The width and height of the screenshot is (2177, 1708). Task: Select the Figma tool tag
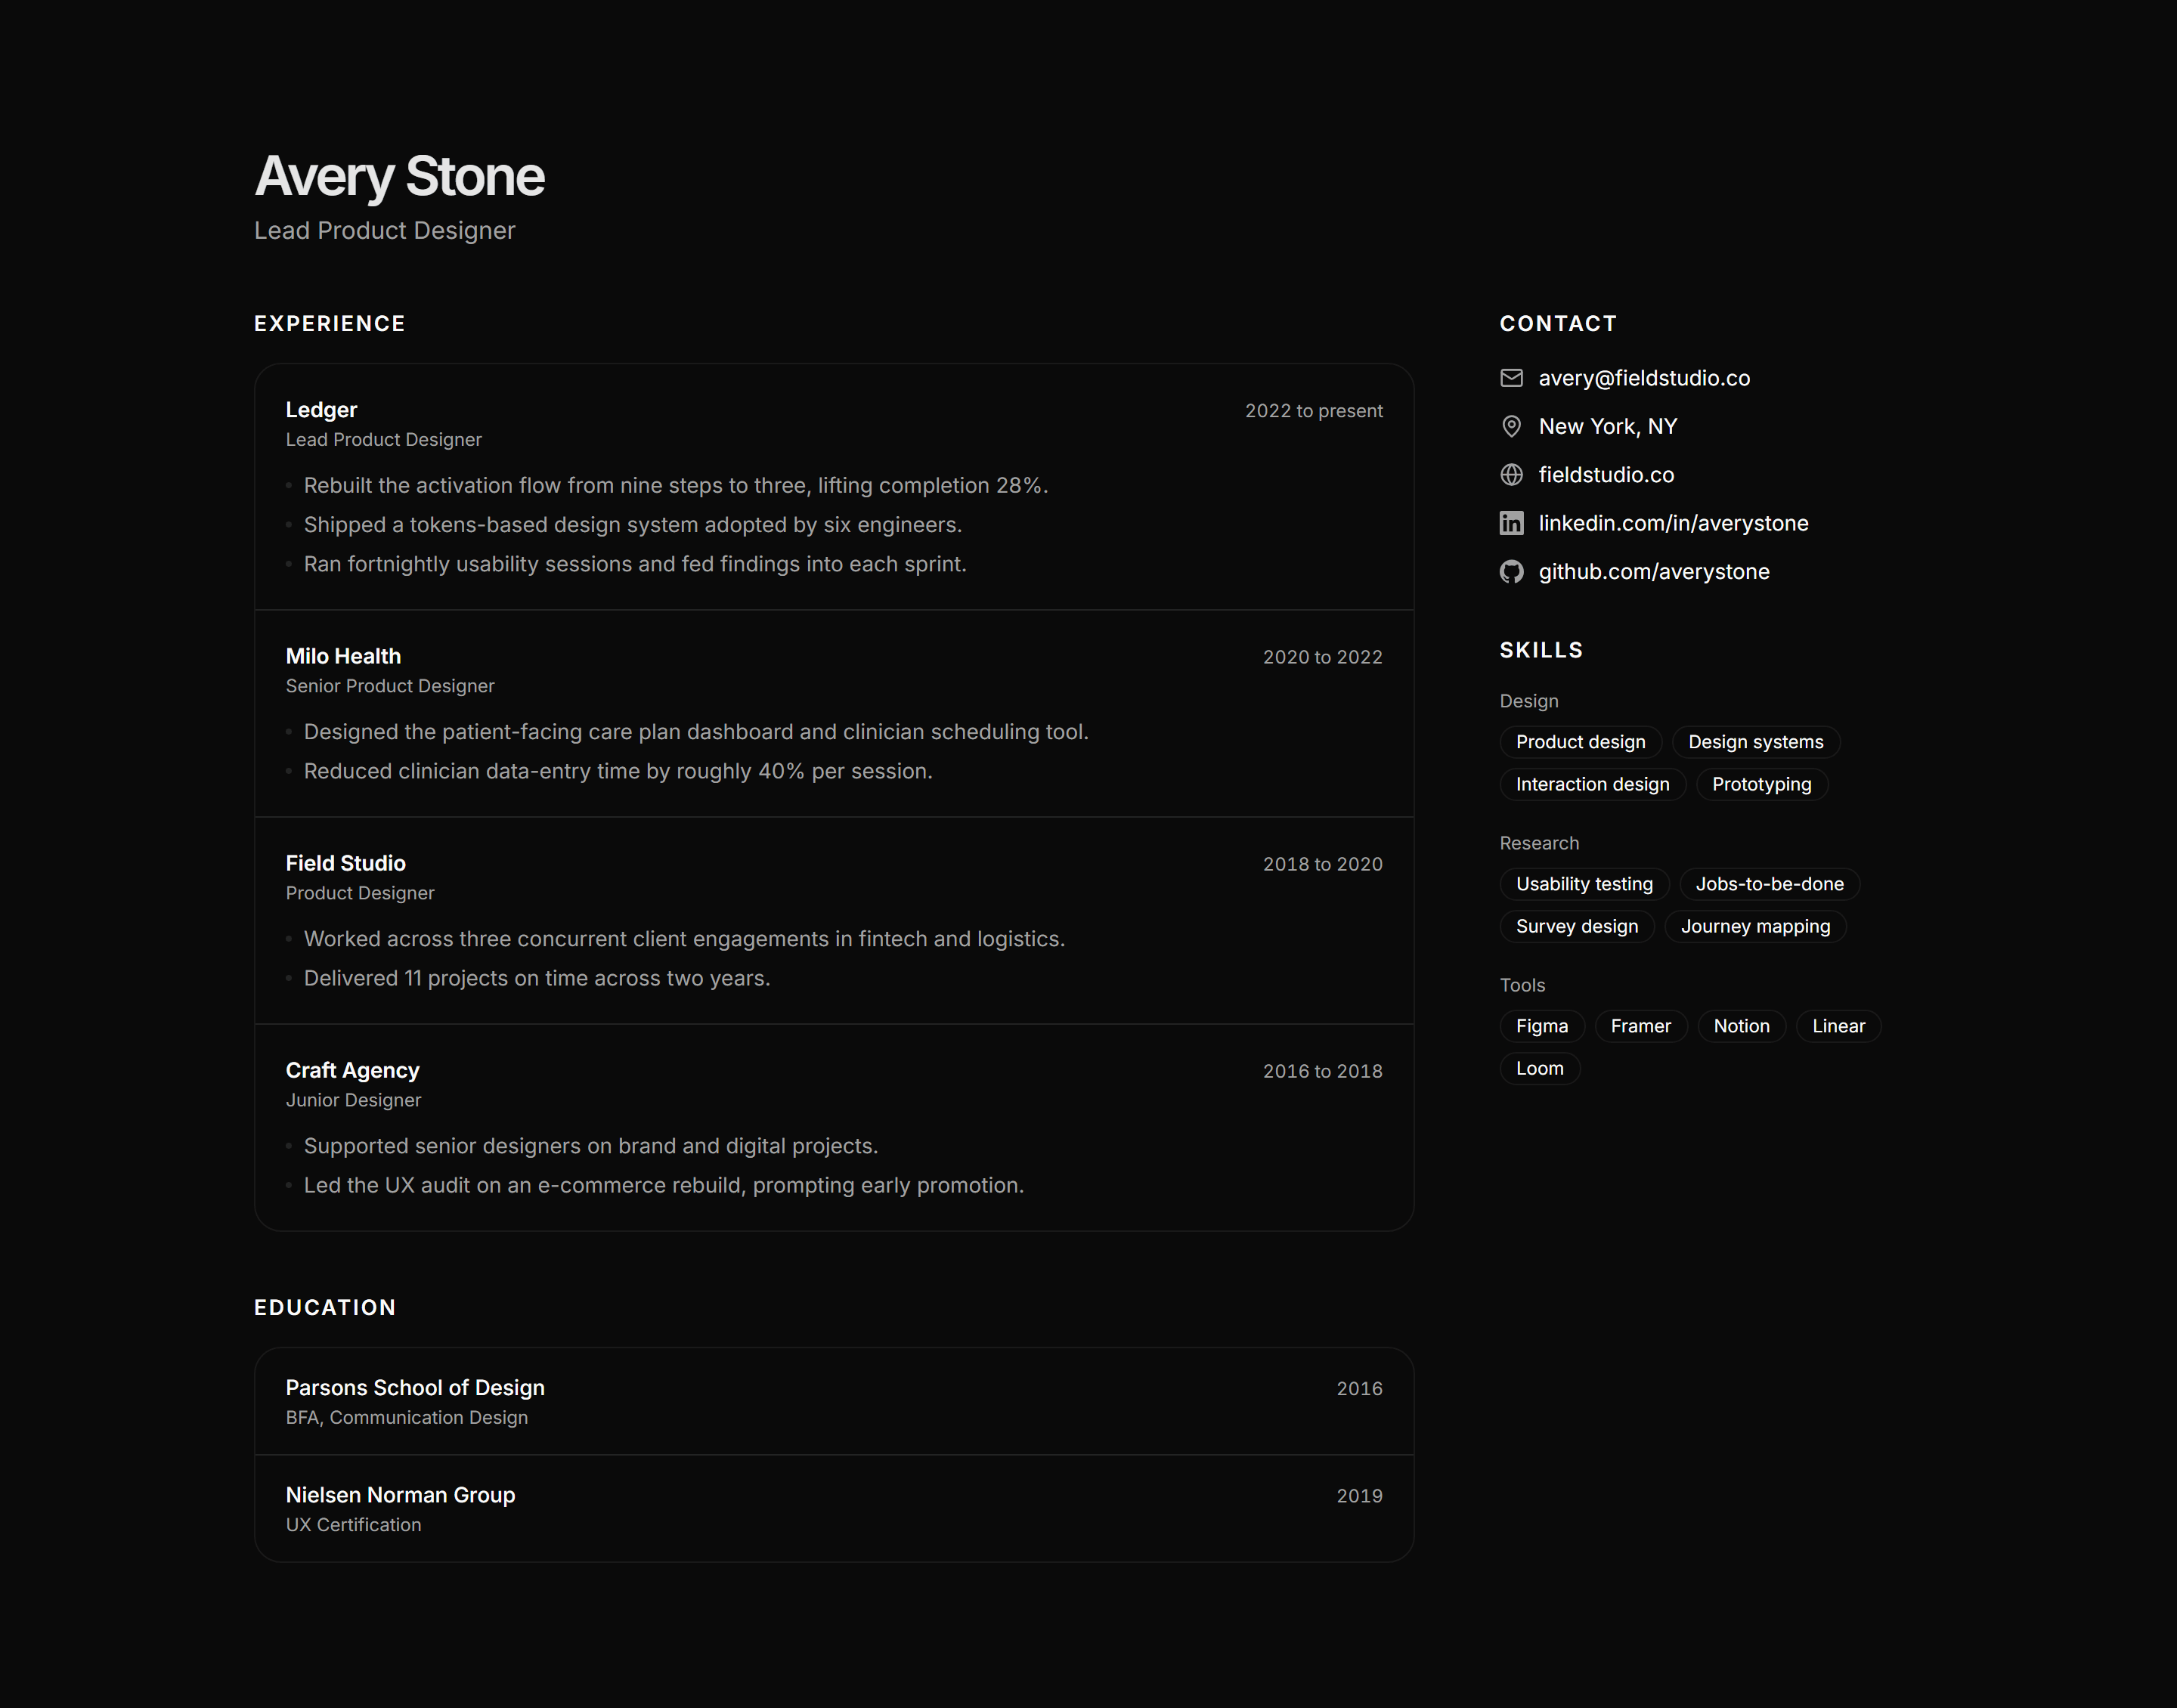point(1541,1026)
